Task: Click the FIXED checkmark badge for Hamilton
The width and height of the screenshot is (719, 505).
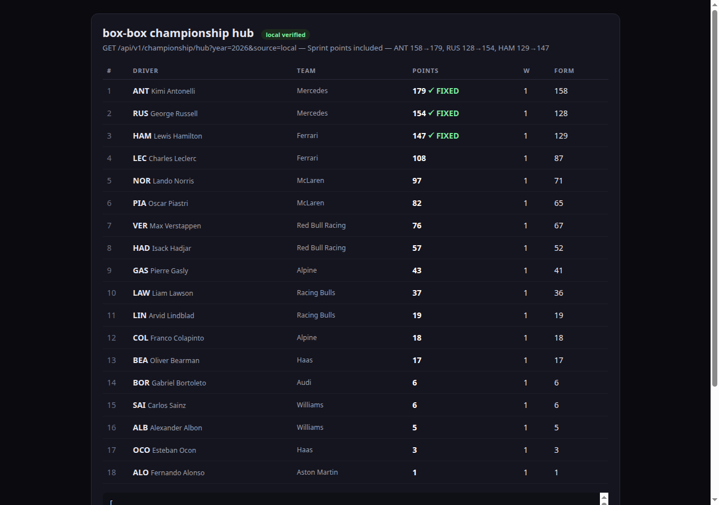Action: pyautogui.click(x=444, y=136)
